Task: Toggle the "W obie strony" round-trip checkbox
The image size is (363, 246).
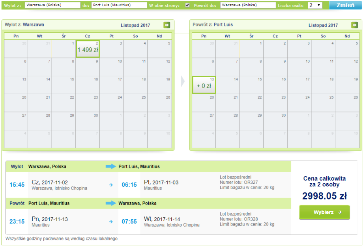Action: click(187, 6)
